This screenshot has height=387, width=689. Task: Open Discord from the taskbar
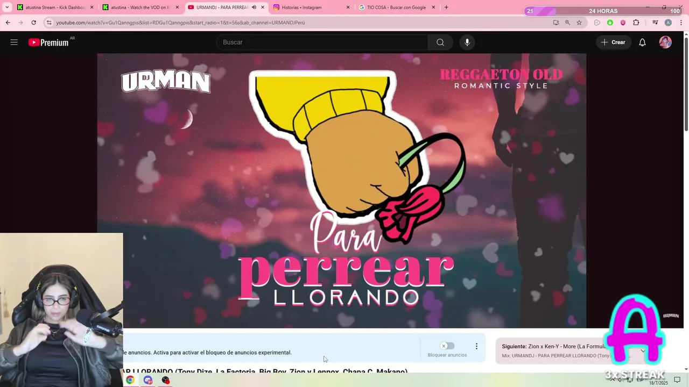[x=148, y=380]
